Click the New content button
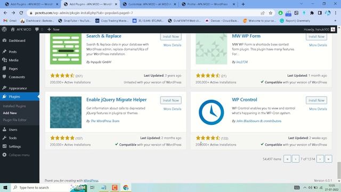The height and width of the screenshot is (192, 341). [53, 29]
